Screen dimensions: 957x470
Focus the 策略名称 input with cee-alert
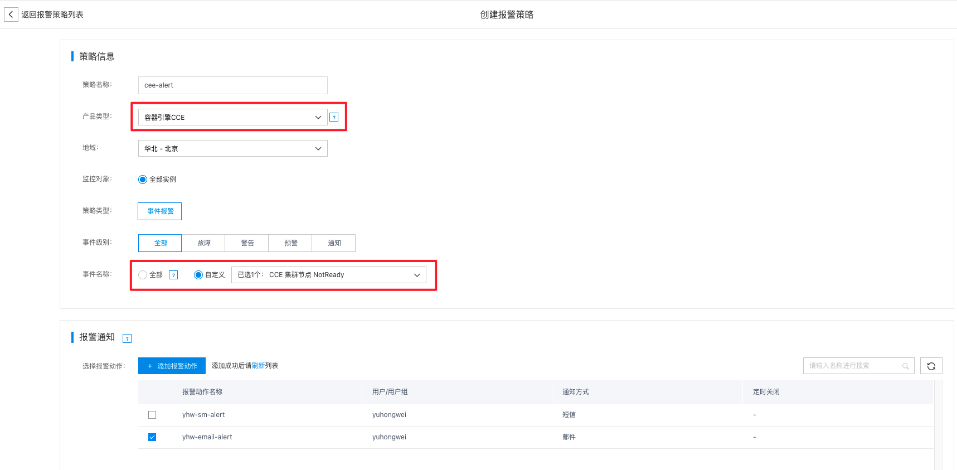pyautogui.click(x=233, y=85)
